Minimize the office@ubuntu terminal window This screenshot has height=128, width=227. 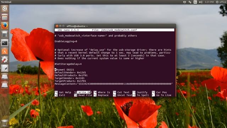pos(60,26)
